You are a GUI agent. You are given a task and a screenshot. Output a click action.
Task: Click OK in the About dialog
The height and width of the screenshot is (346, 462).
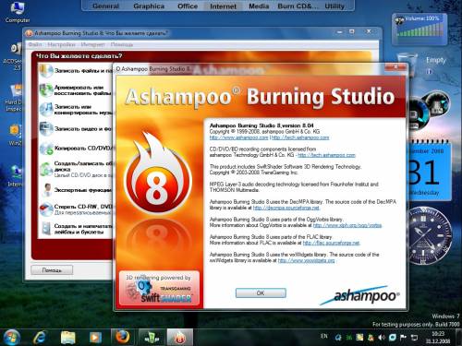tap(261, 292)
